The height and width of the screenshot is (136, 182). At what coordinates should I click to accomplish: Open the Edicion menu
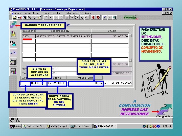tap(27, 13)
